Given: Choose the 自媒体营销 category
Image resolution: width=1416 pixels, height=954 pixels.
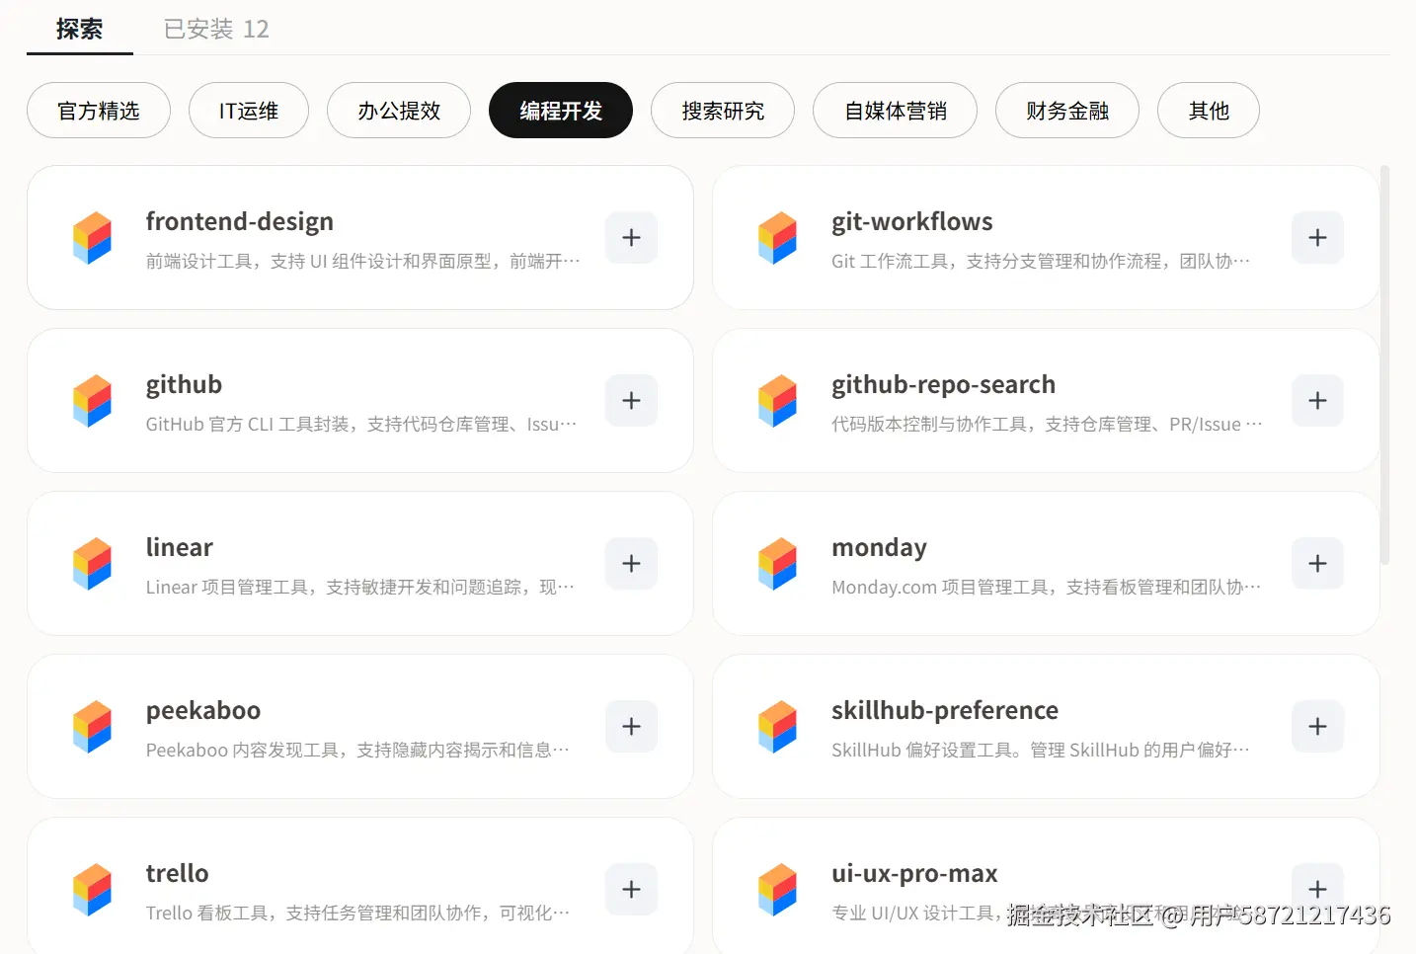Looking at the screenshot, I should (x=896, y=111).
